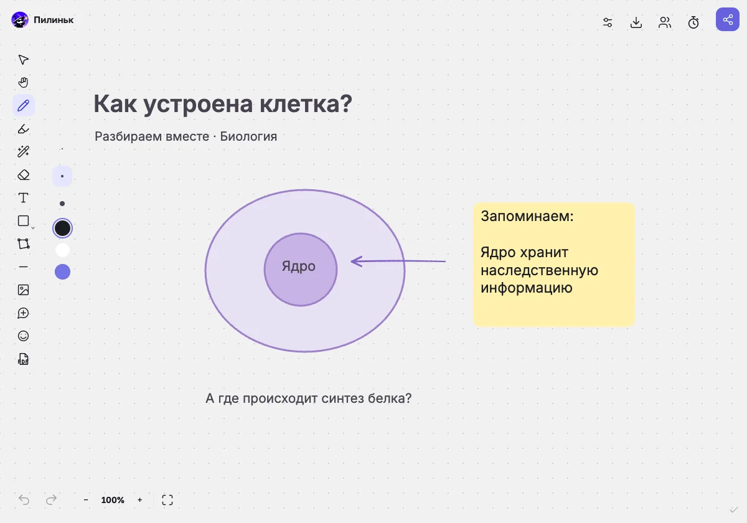Download the board via export icon
Screen dimensions: 747x523
(636, 23)
